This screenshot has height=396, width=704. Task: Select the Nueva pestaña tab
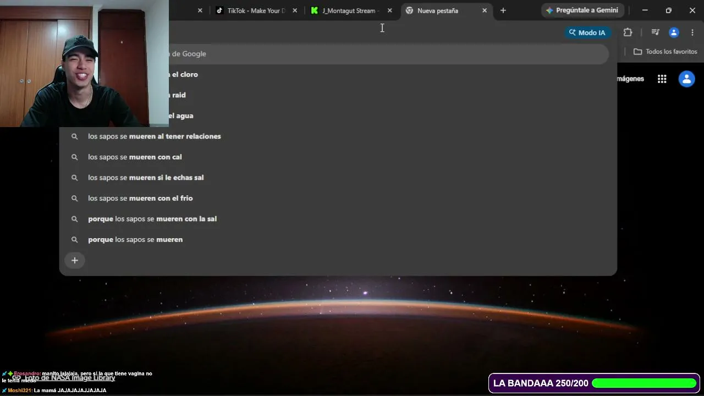[x=446, y=10]
